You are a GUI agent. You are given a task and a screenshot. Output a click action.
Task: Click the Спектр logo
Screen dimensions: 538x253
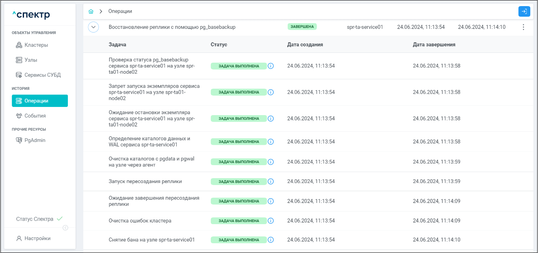click(31, 15)
